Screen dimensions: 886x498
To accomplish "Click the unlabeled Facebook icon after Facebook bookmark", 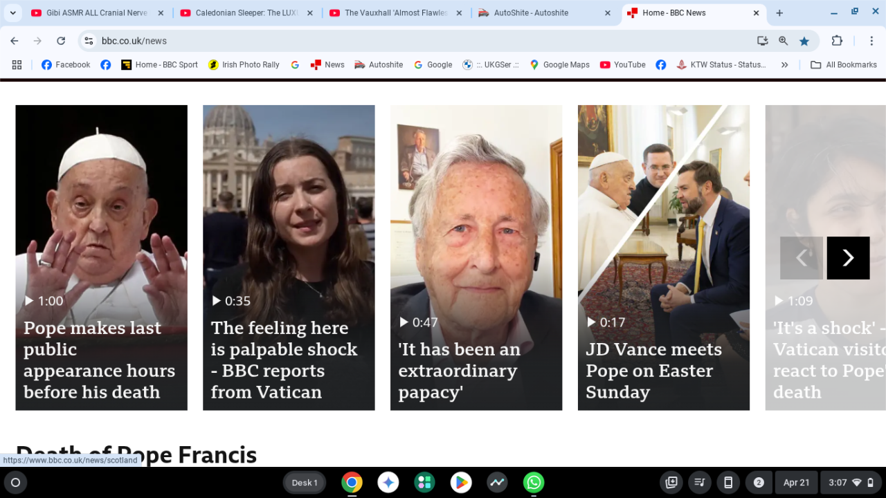I will point(105,64).
